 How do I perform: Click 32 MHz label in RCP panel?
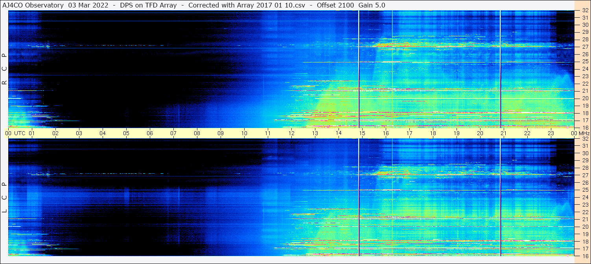point(585,11)
